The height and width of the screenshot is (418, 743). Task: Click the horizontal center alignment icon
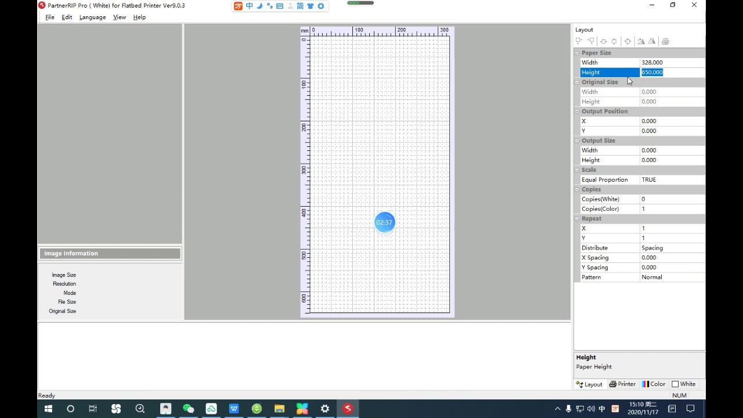(604, 41)
